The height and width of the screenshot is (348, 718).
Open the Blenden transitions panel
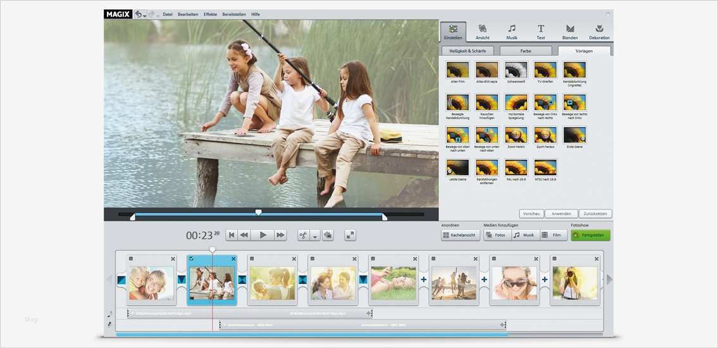[570, 32]
